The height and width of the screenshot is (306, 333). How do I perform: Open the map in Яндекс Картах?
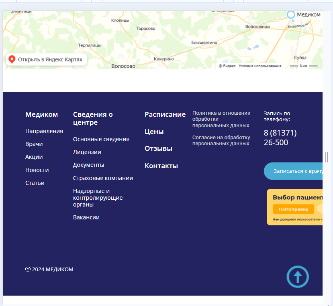(46, 60)
